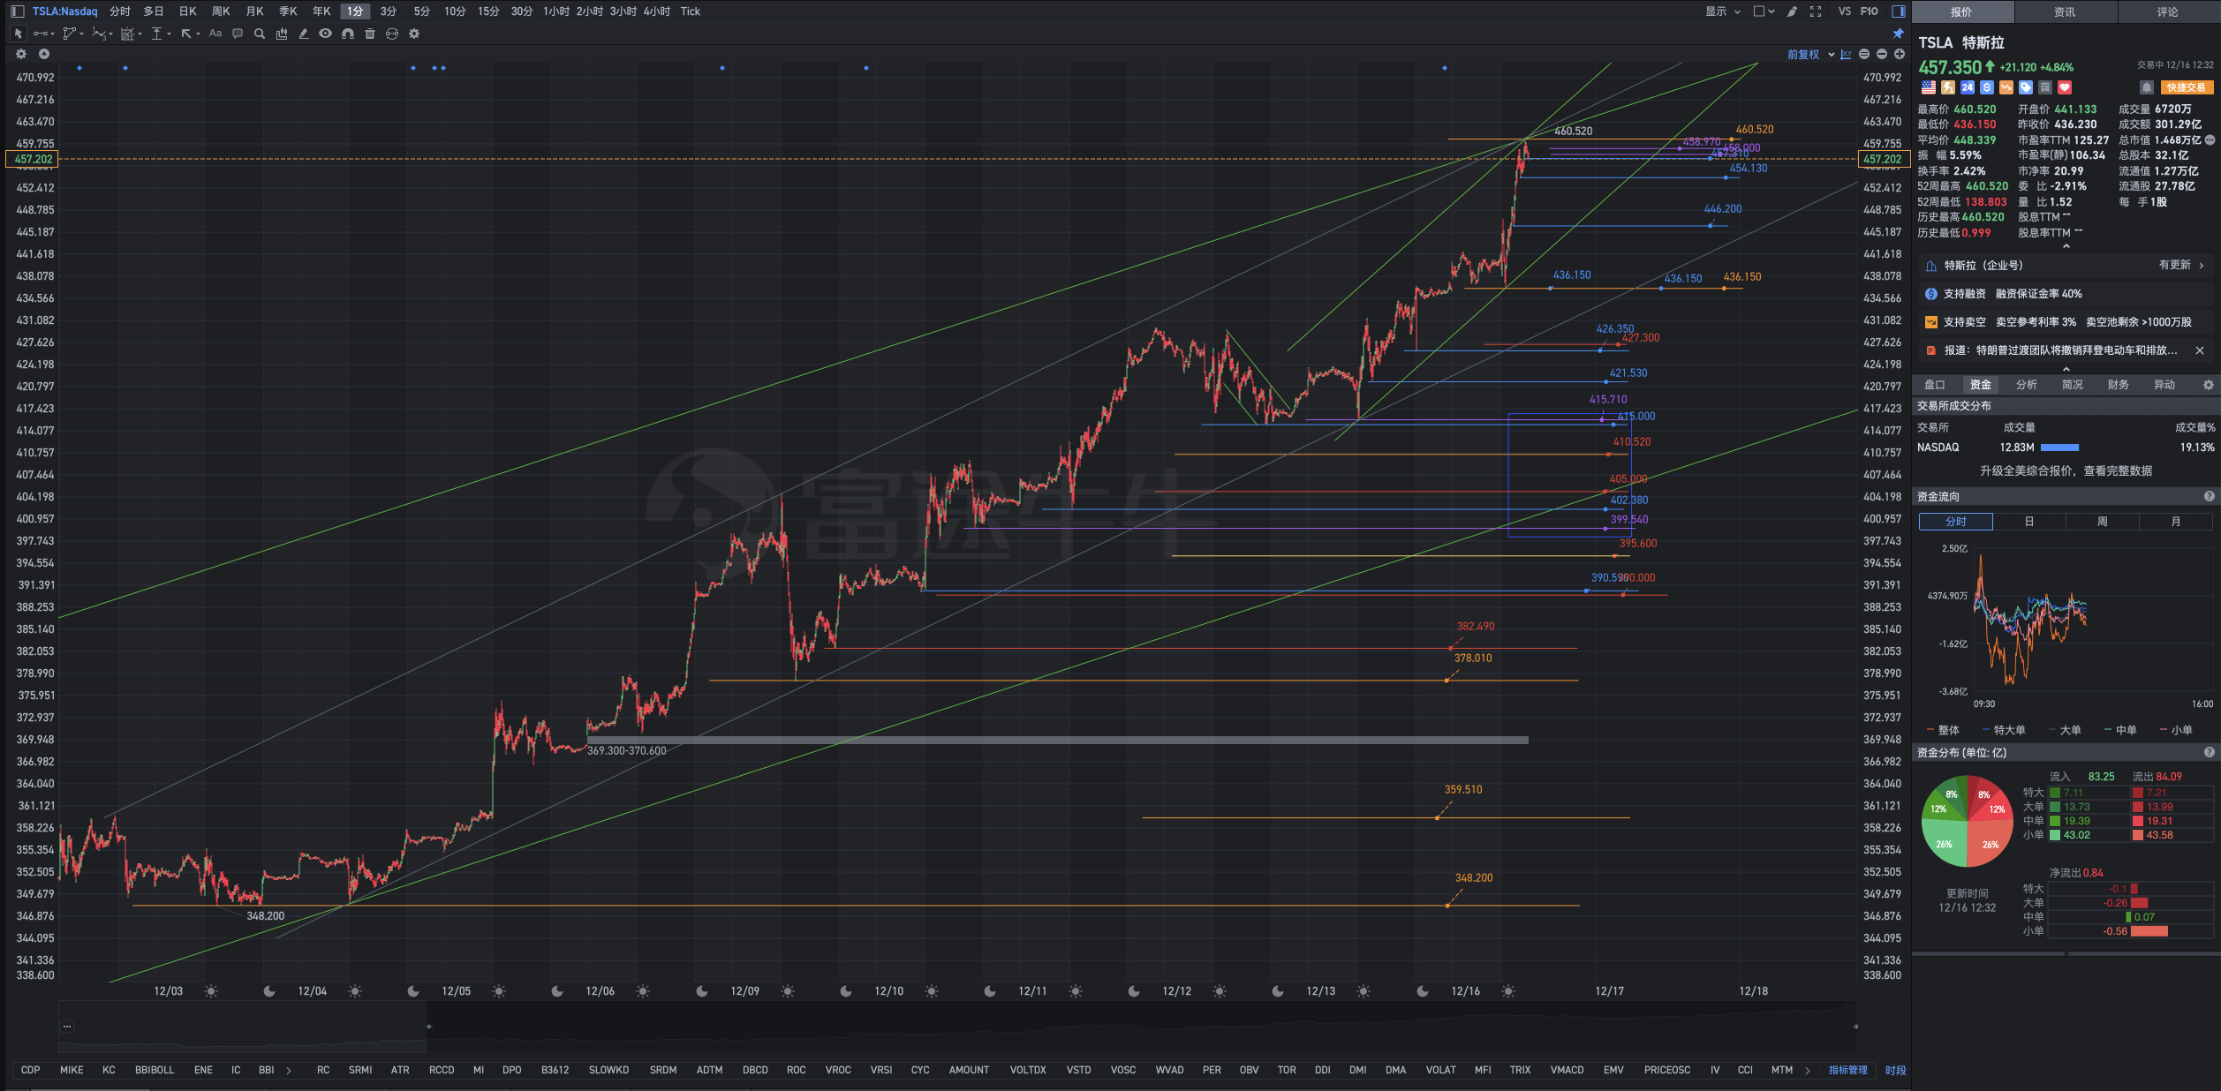The height and width of the screenshot is (1091, 2221).
Task: Click the paintbrush drawing icon at top right
Action: click(x=1792, y=11)
